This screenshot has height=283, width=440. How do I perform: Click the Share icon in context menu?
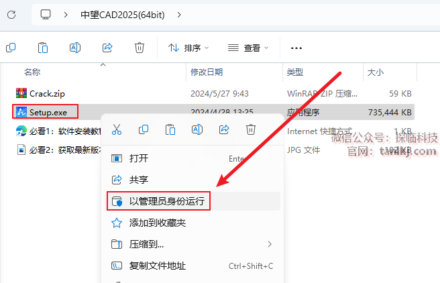click(224, 129)
